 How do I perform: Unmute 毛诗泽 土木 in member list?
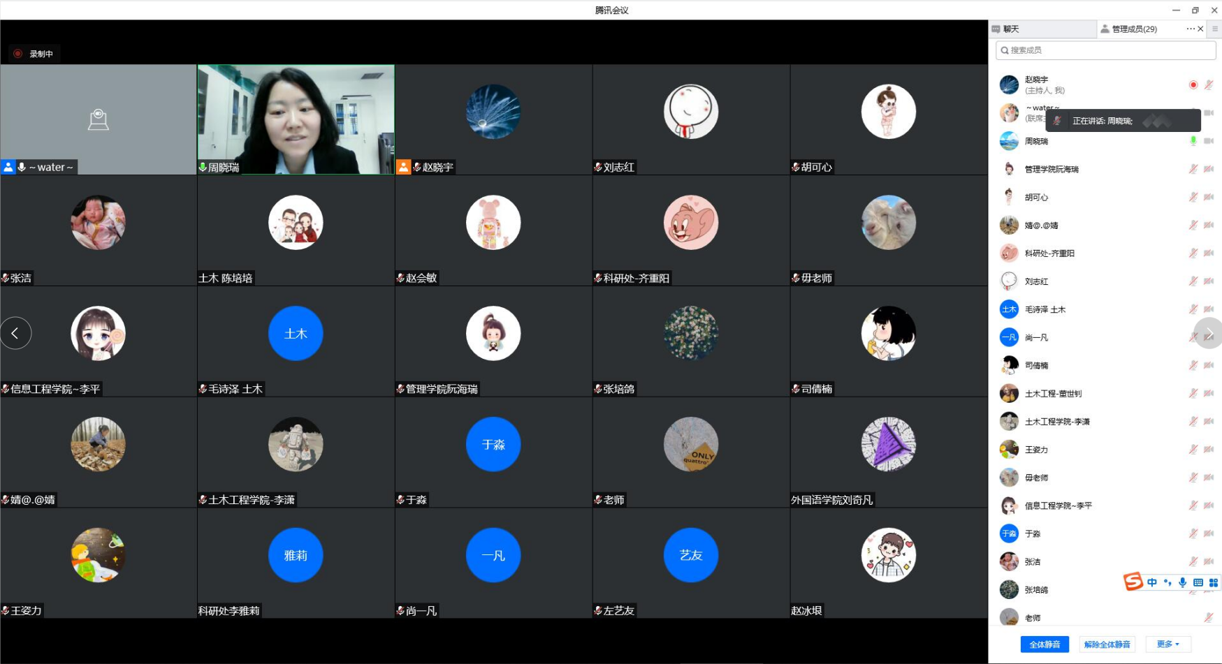[x=1193, y=309]
